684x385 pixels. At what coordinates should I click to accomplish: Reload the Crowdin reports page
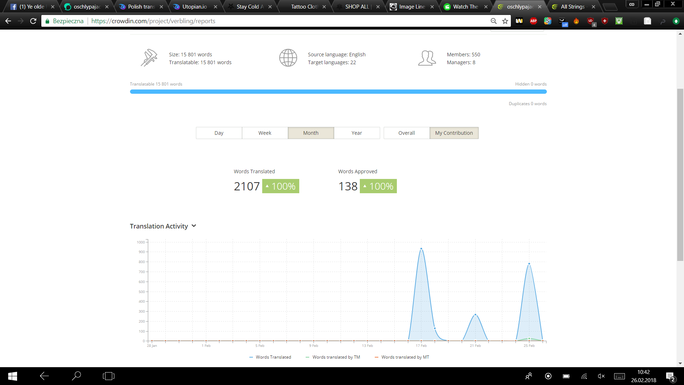[x=33, y=21]
